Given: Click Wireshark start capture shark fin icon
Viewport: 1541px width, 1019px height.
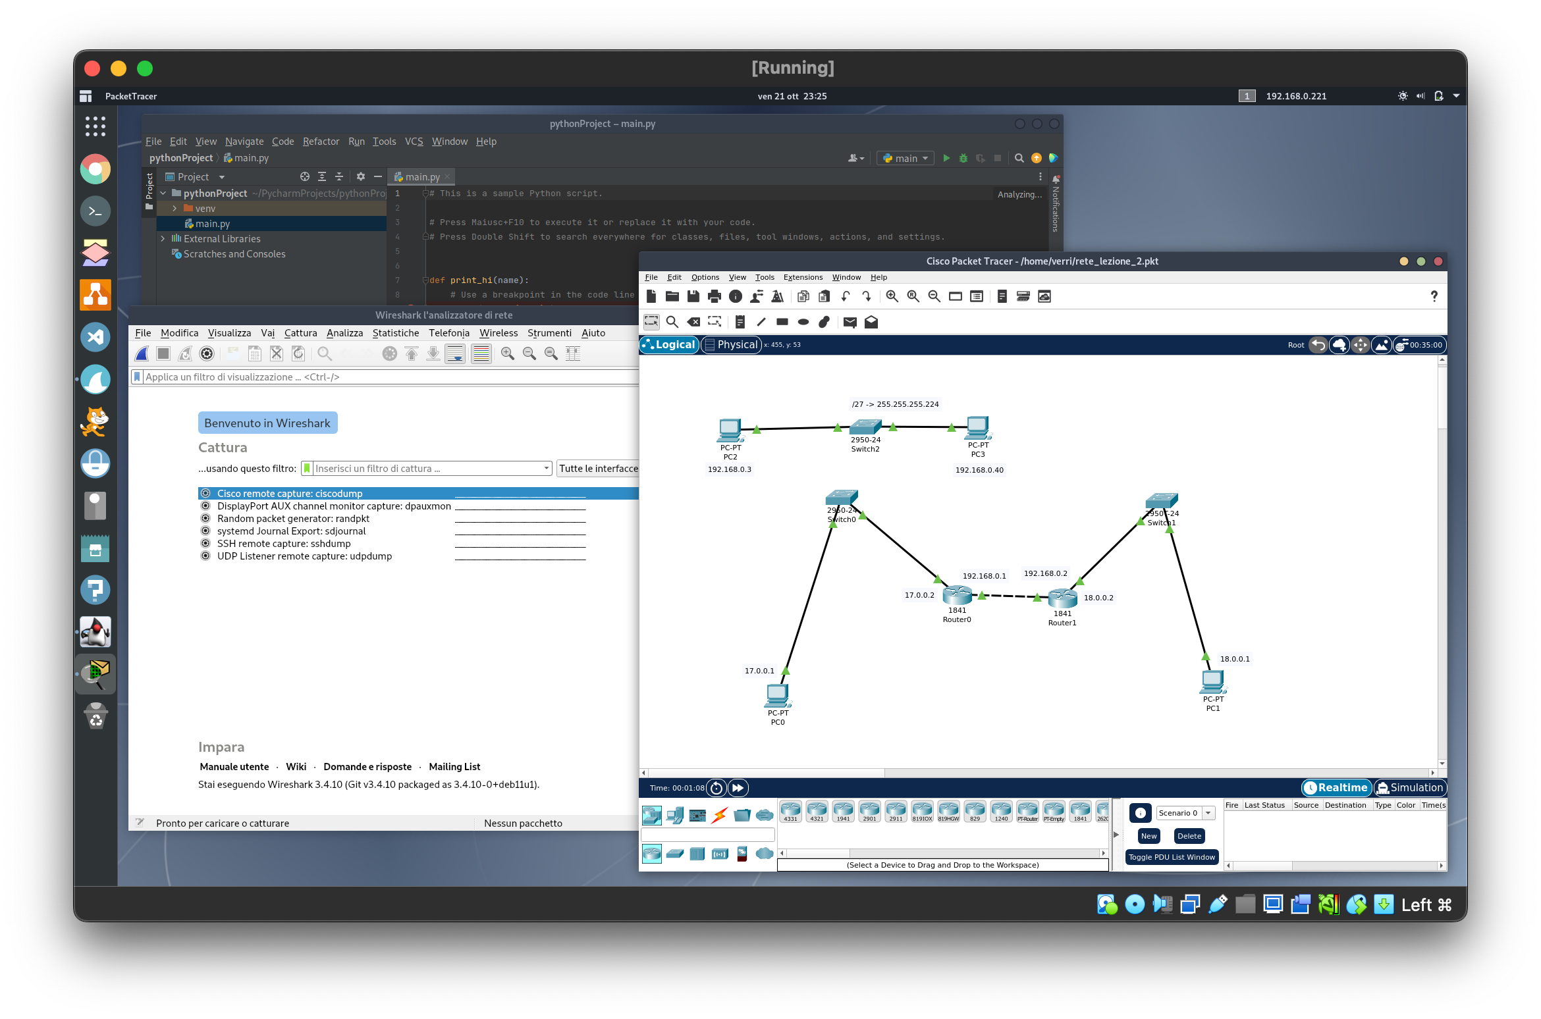Looking at the screenshot, I should 142,353.
